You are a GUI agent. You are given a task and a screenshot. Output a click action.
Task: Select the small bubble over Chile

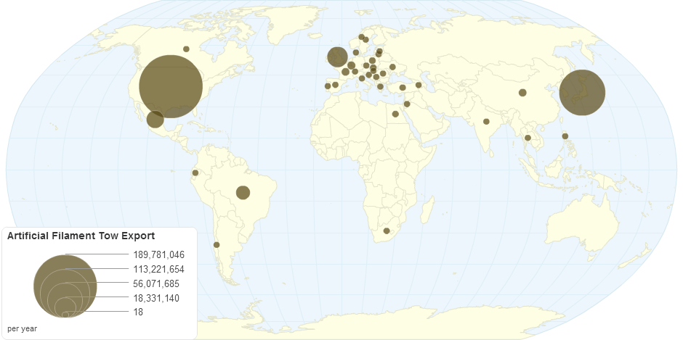pos(217,245)
